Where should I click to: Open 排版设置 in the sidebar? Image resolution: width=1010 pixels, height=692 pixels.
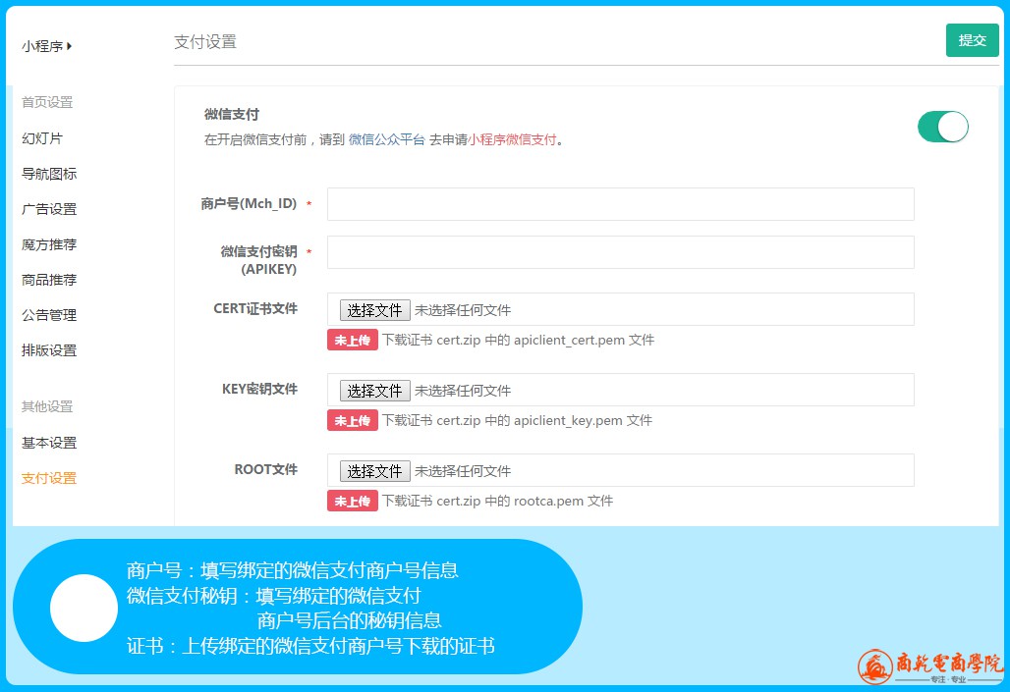point(49,350)
